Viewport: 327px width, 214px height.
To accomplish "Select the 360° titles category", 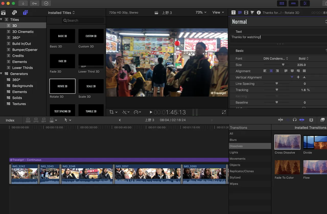I will click(x=16, y=38).
